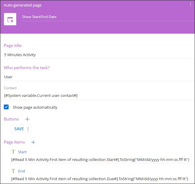The height and width of the screenshot is (184, 195).
Task: Open the element actions menu in the purple header
Action: (190, 4)
